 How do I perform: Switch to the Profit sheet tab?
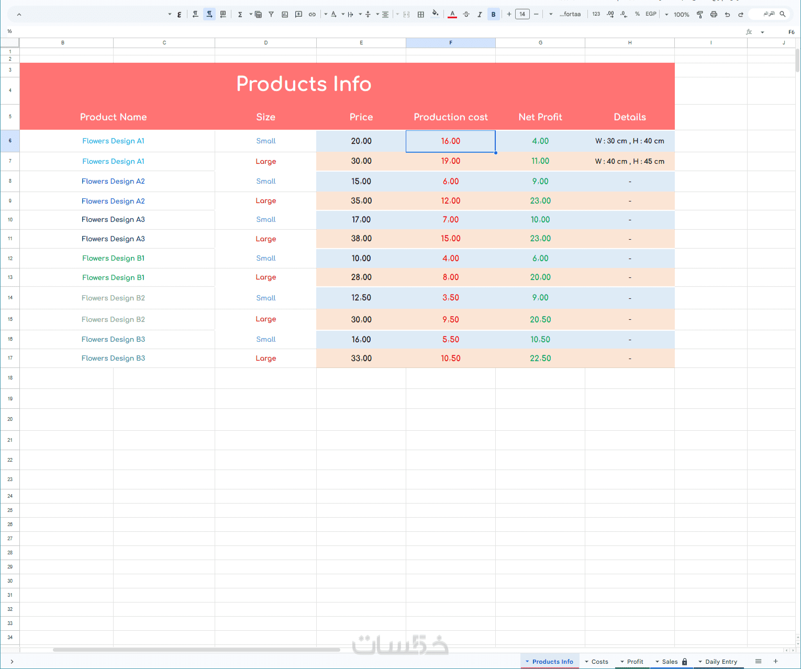click(x=632, y=662)
